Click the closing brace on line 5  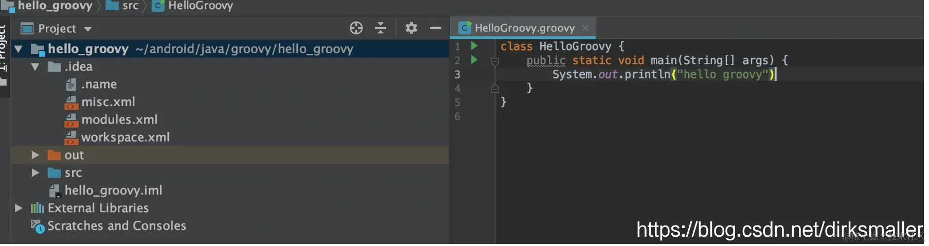504,102
